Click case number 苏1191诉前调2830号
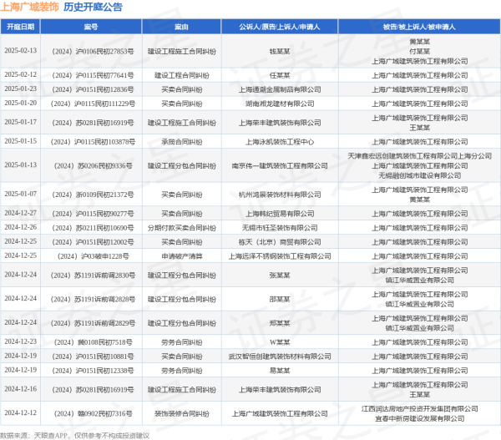 (x=93, y=276)
